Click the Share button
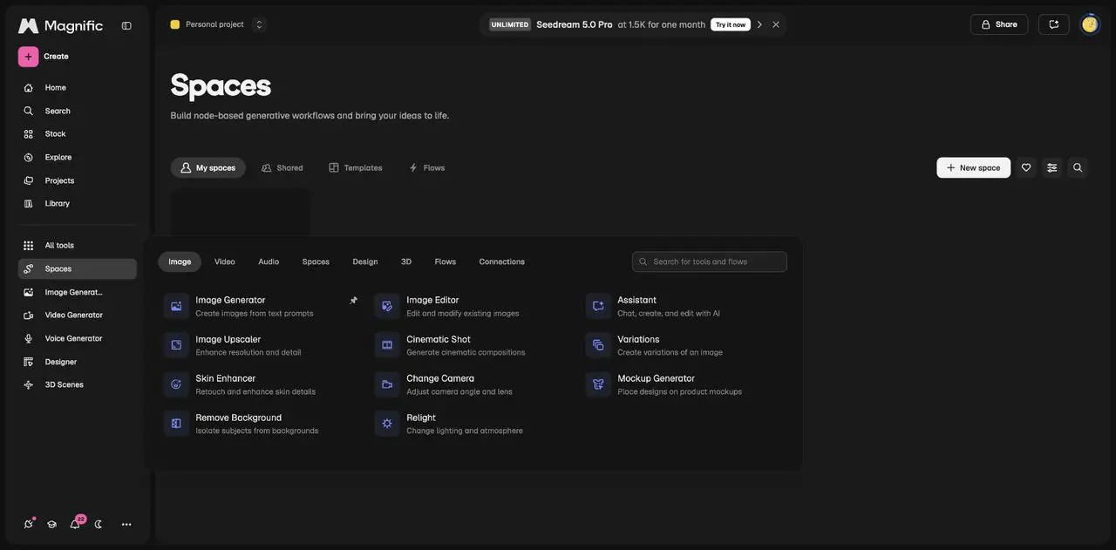 pyautogui.click(x=999, y=24)
